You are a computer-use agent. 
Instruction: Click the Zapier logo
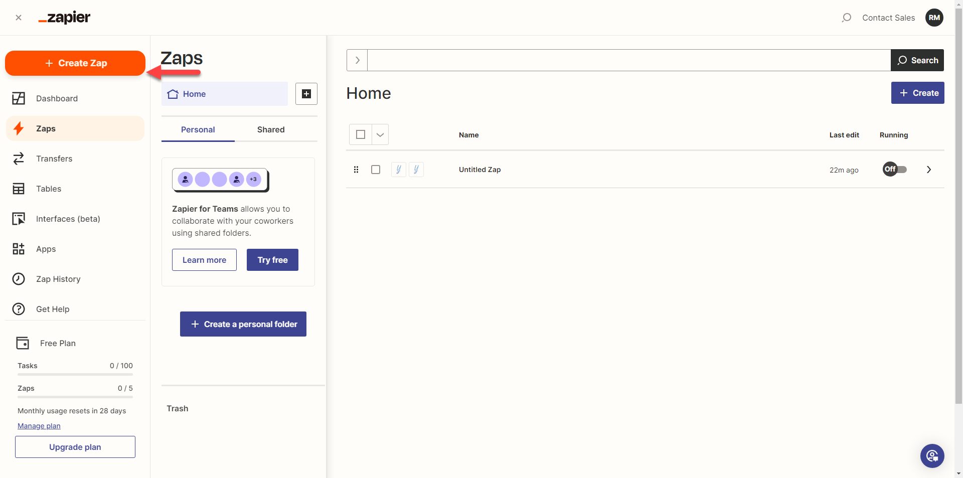pos(64,18)
